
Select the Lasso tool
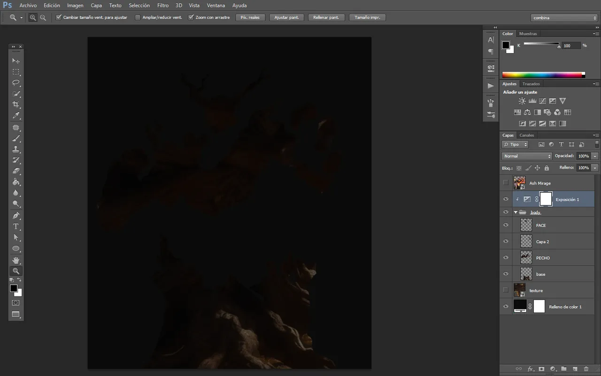pos(16,83)
